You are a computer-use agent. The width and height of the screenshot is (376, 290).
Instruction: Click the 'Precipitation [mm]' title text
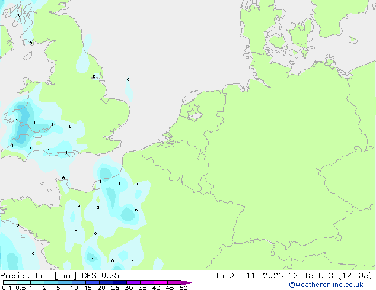point(38,276)
